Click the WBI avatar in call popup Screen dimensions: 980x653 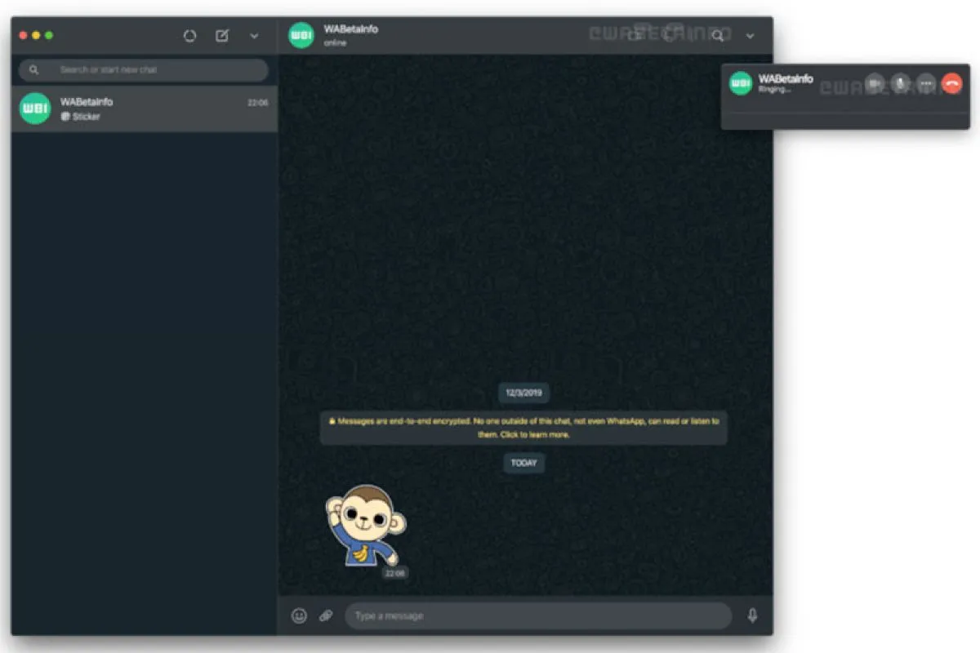tap(741, 83)
